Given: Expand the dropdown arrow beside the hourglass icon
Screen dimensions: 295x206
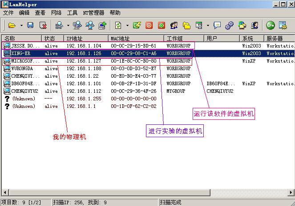Looking at the screenshot, I should click(208, 25).
